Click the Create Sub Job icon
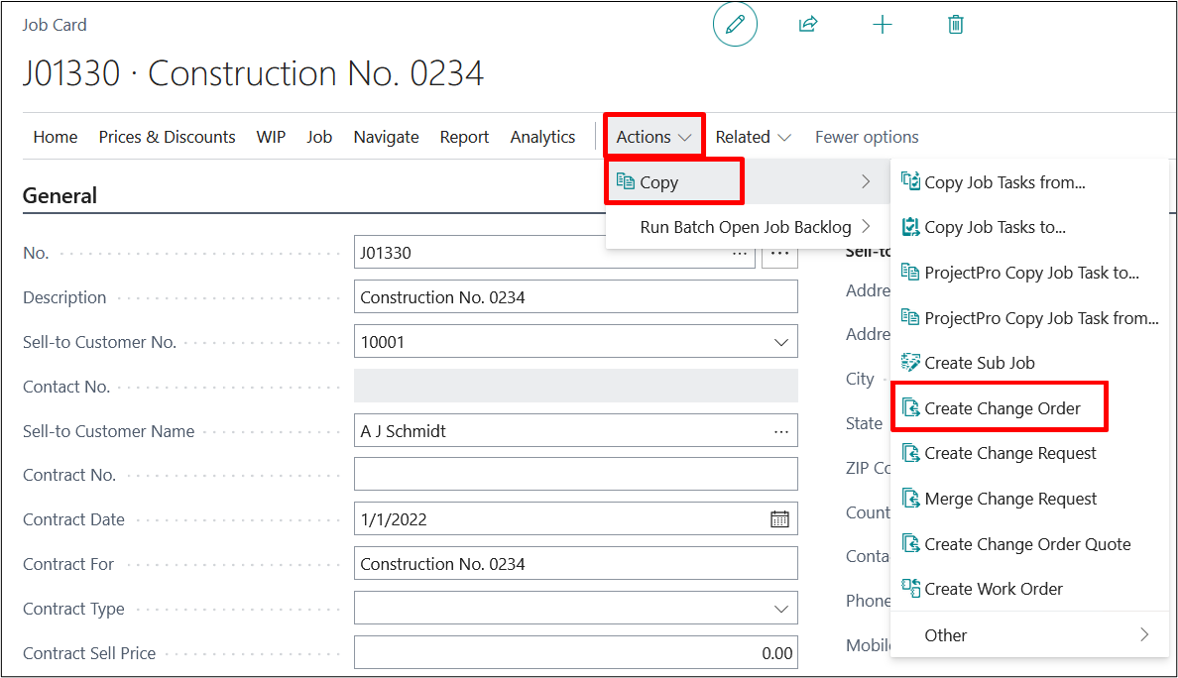This screenshot has width=1178, height=678. [x=910, y=363]
